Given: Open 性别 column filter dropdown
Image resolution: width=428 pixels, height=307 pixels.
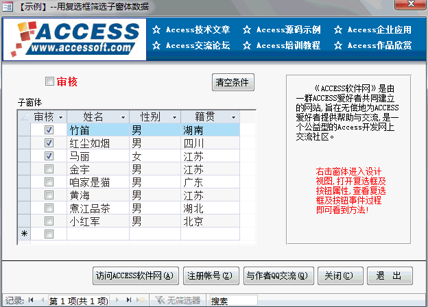Looking at the screenshot, I should point(174,117).
